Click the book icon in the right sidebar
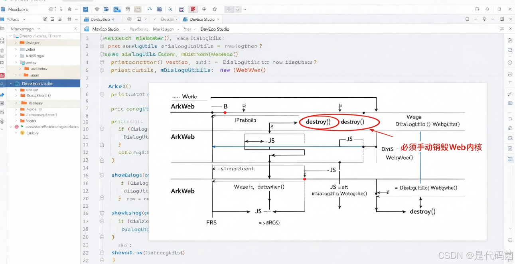 [510, 103]
